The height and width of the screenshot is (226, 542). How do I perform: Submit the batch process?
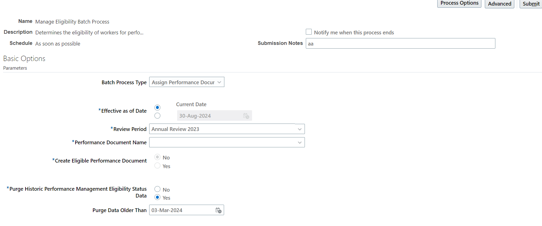point(531,4)
